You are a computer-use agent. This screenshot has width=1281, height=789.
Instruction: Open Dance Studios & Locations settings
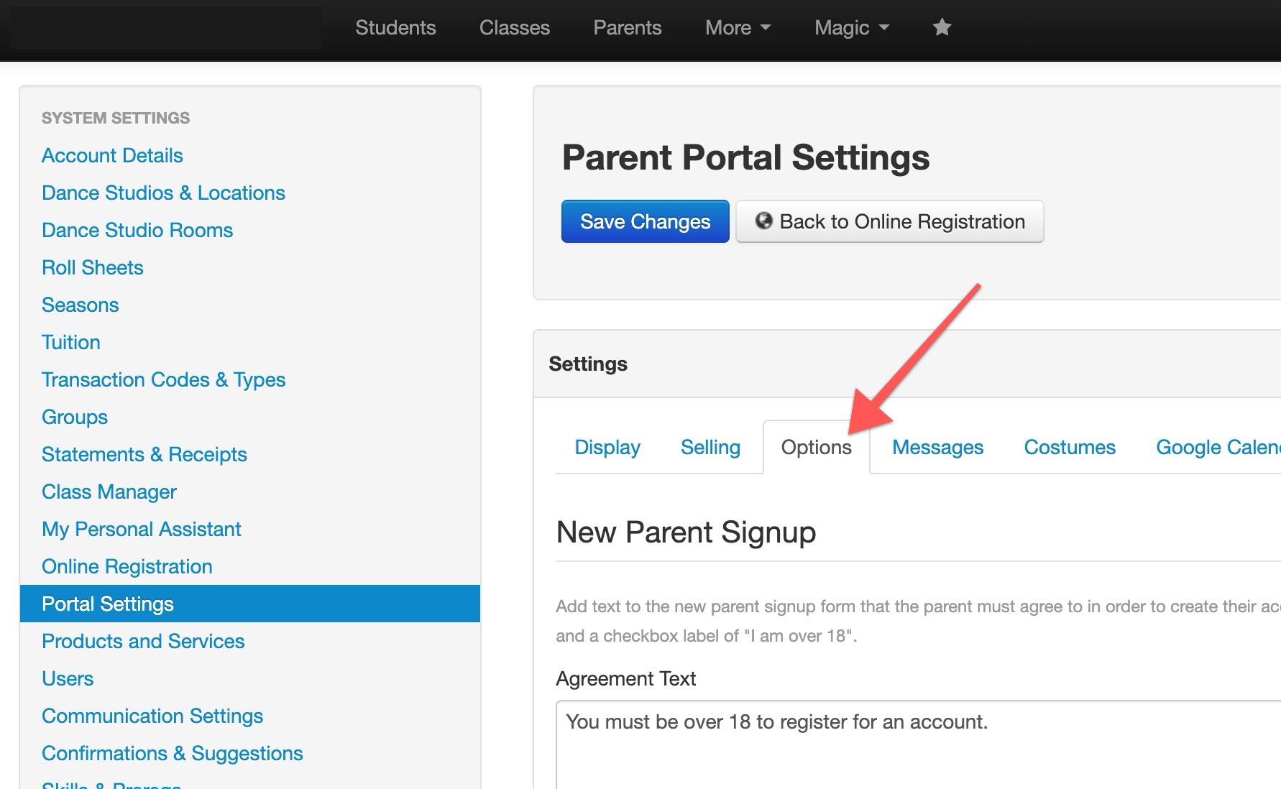tap(163, 193)
